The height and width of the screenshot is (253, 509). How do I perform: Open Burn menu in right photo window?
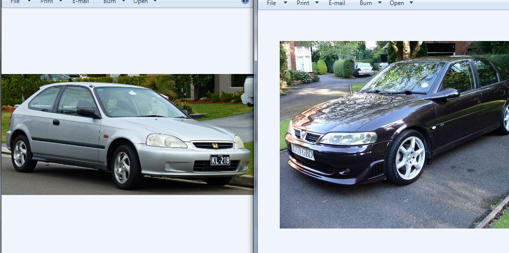[x=366, y=3]
